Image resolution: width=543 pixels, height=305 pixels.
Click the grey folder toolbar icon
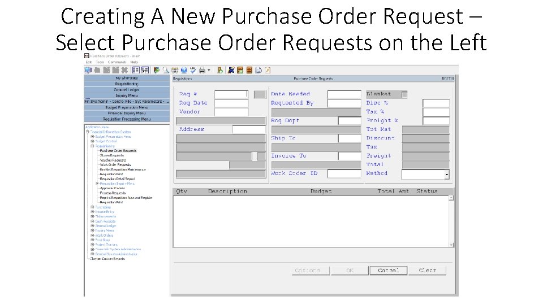[97, 70]
